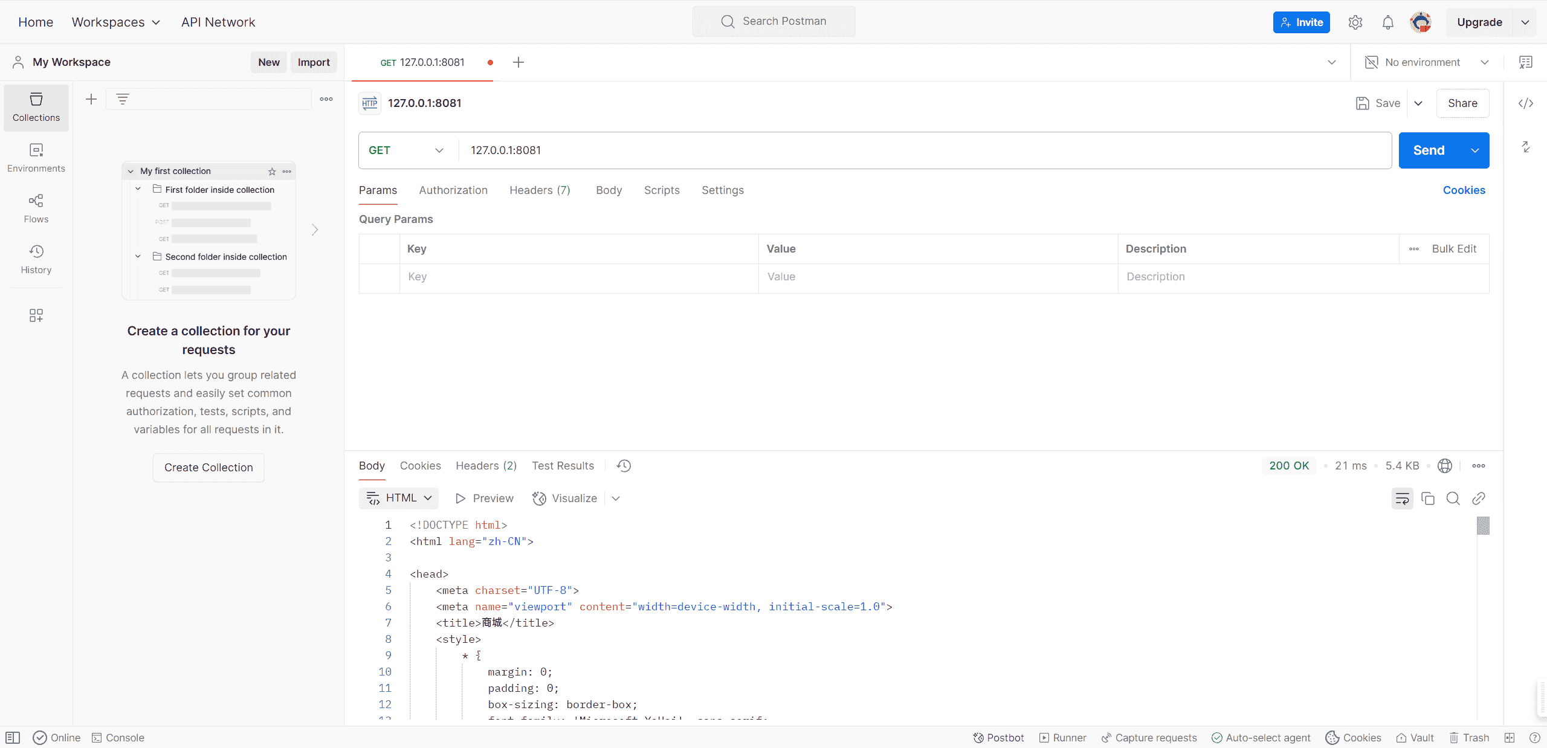The image size is (1547, 748).
Task: Click the Search Postman field
Action: [x=773, y=22]
